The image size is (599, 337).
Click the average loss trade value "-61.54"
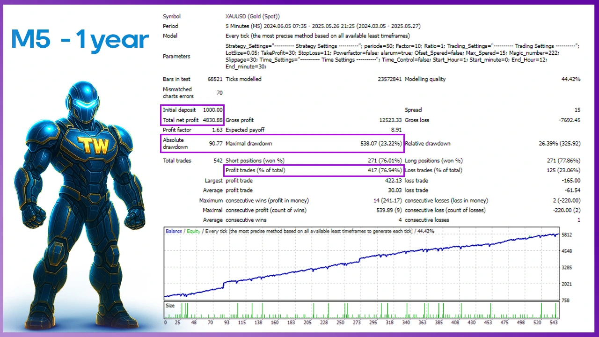coord(572,190)
